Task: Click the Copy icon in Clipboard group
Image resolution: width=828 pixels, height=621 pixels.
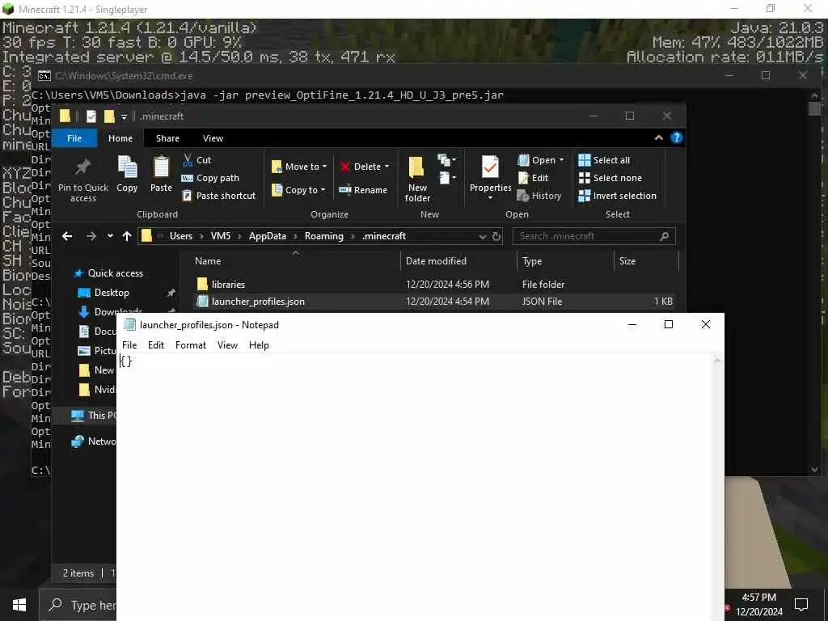Action: (x=127, y=173)
